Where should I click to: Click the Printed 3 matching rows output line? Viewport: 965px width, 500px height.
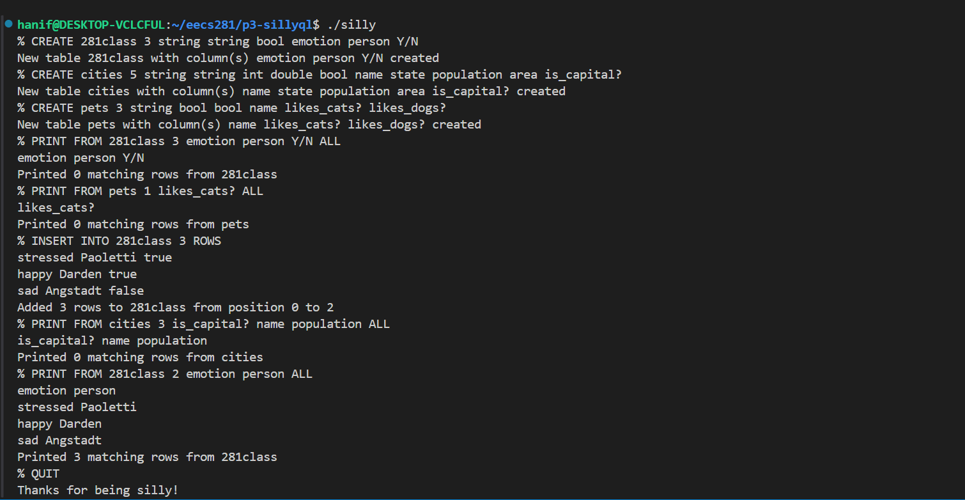click(147, 457)
